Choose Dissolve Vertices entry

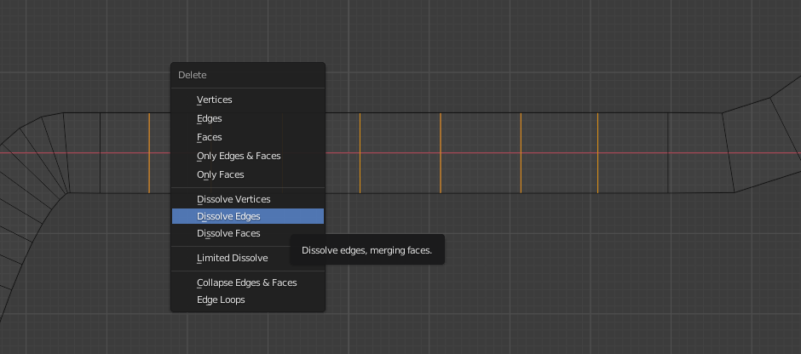pos(248,199)
